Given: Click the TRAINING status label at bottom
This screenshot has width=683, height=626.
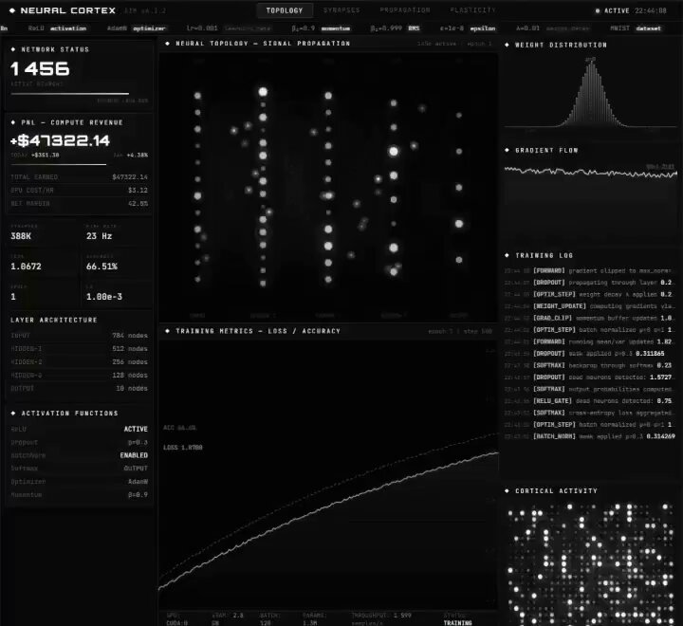Looking at the screenshot, I should tap(457, 622).
